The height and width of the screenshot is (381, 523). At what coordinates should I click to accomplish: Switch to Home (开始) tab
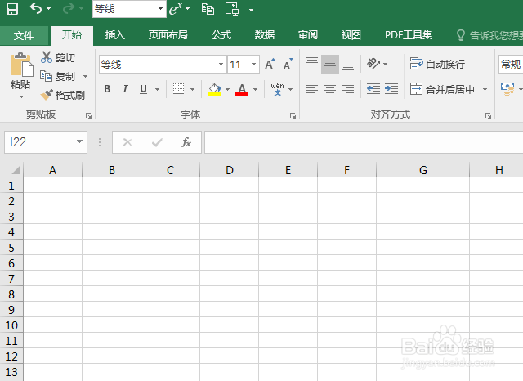[x=72, y=35]
